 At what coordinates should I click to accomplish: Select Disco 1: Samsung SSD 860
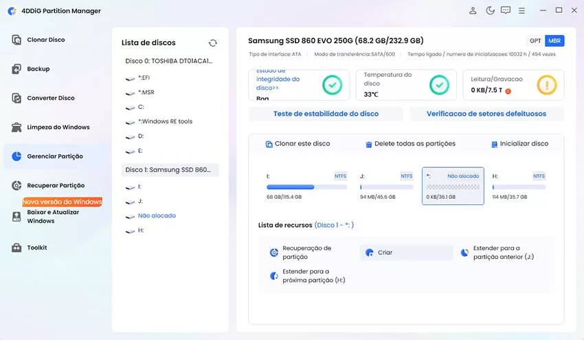click(x=170, y=170)
